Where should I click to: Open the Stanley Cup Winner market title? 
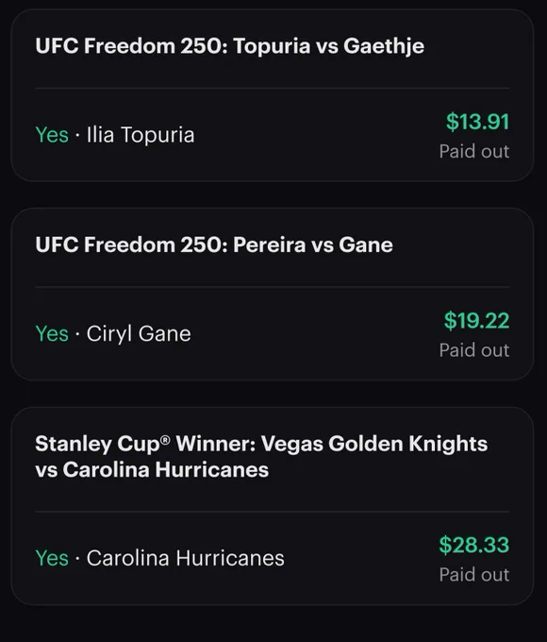[x=261, y=457]
